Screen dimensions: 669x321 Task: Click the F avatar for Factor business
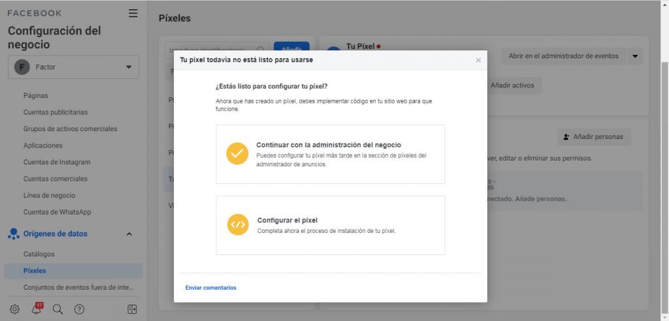point(22,67)
